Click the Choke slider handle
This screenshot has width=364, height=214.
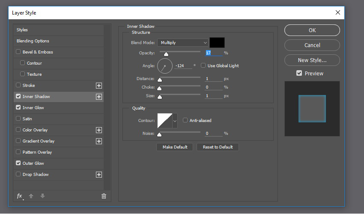[x=159, y=89]
